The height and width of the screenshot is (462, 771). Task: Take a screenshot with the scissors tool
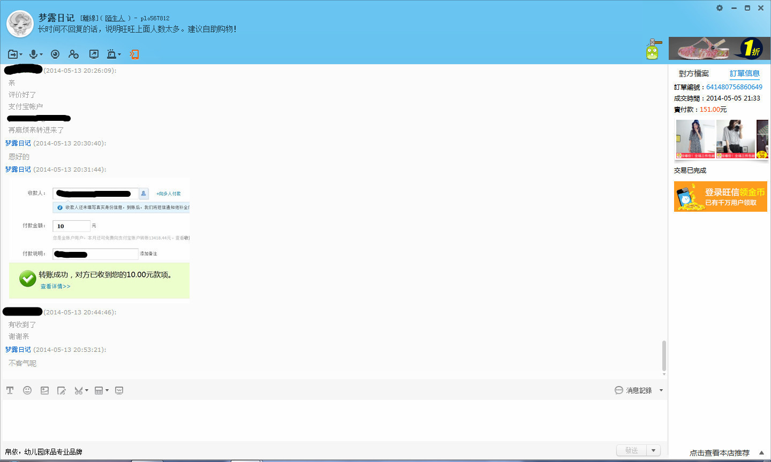[x=79, y=390]
